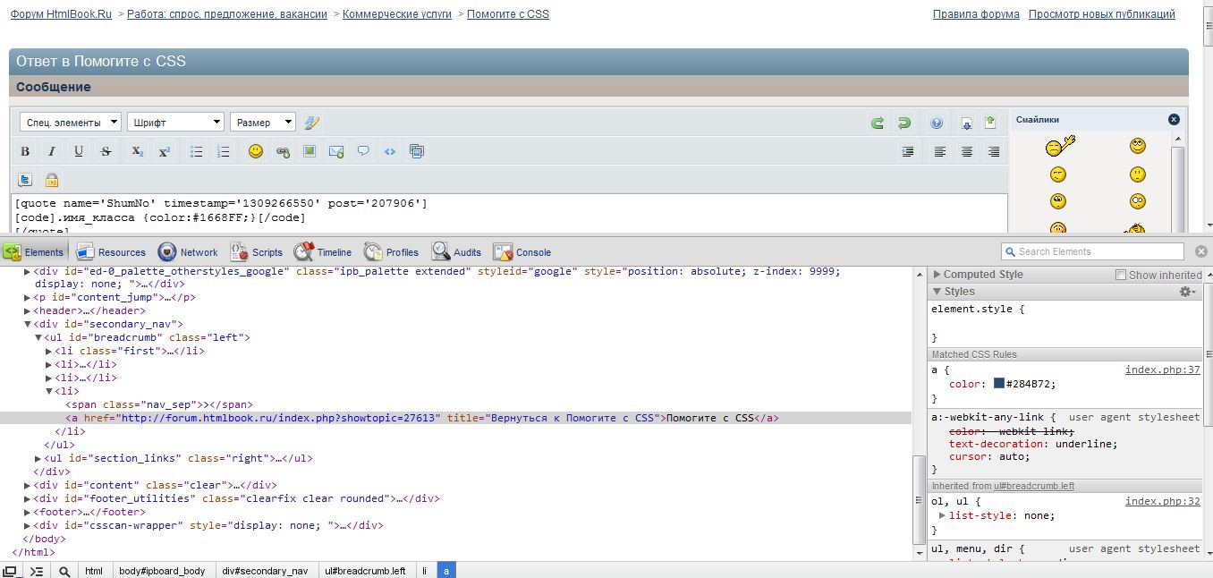Click the code tag icon
The height and width of the screenshot is (578, 1213).
click(390, 152)
